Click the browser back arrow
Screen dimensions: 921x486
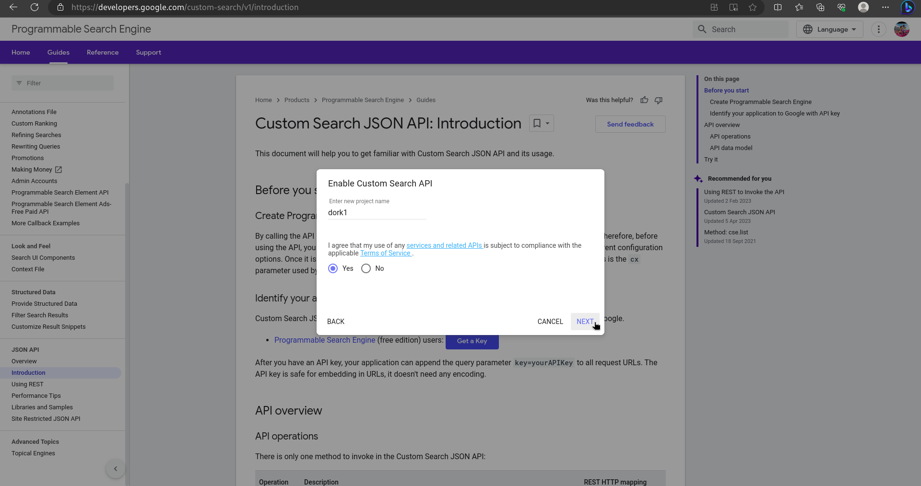coord(13,7)
